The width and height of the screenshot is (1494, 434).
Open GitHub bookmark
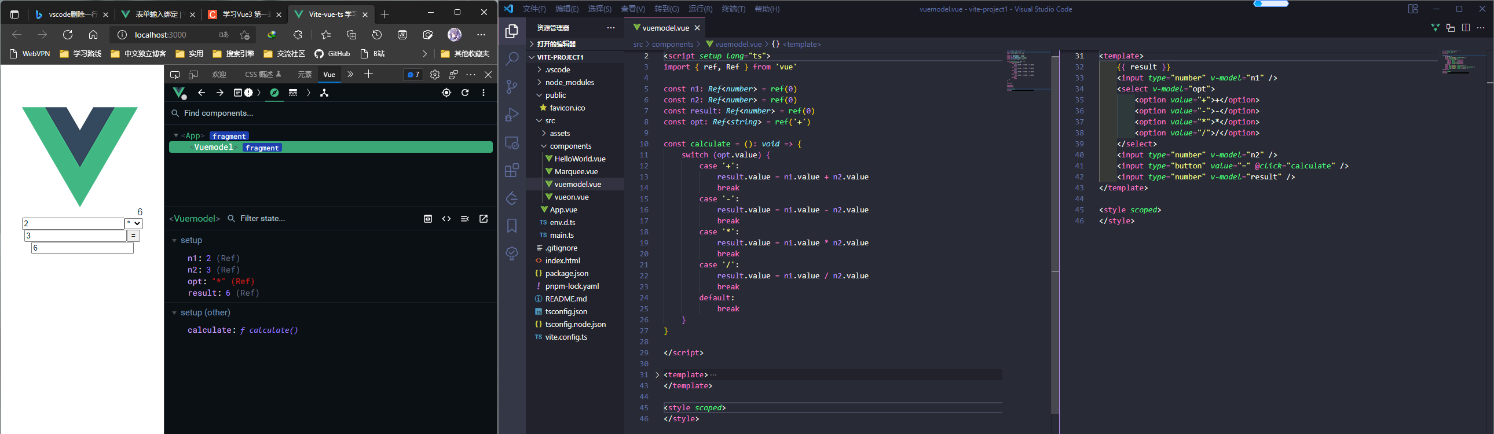[x=332, y=54]
